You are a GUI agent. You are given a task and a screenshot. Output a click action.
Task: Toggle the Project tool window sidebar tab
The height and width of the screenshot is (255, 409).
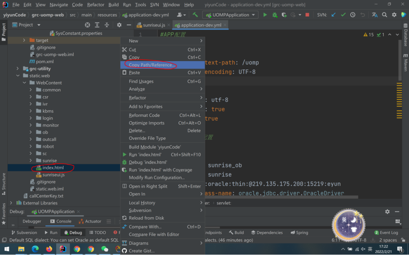pos(4,32)
